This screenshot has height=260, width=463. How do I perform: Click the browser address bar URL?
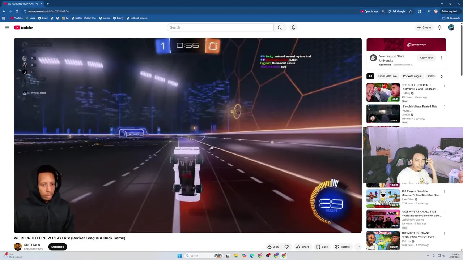48,11
